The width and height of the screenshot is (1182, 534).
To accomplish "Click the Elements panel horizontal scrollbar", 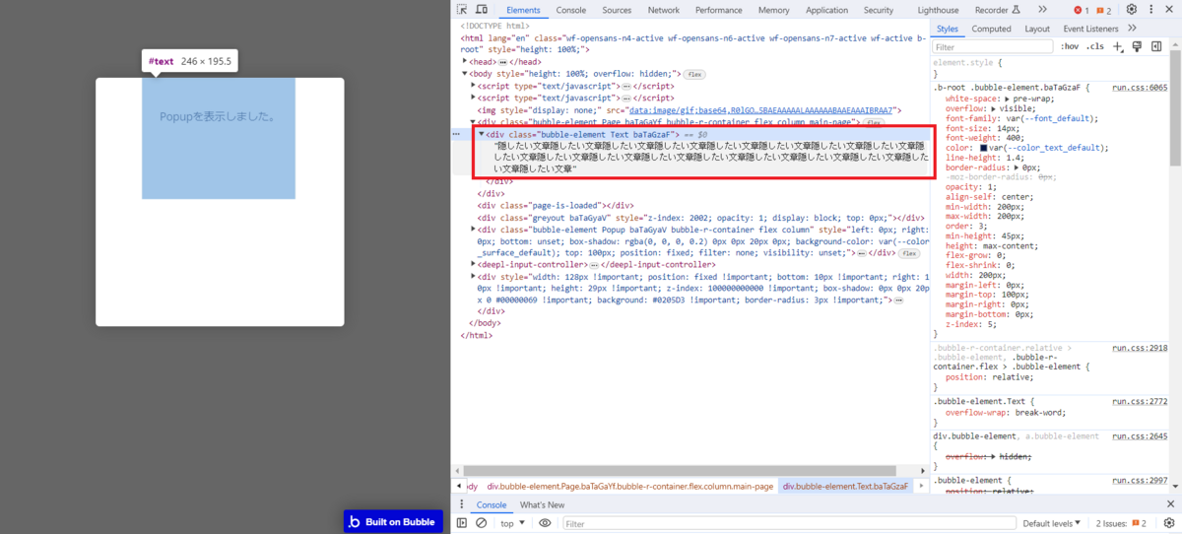I will (x=680, y=471).
